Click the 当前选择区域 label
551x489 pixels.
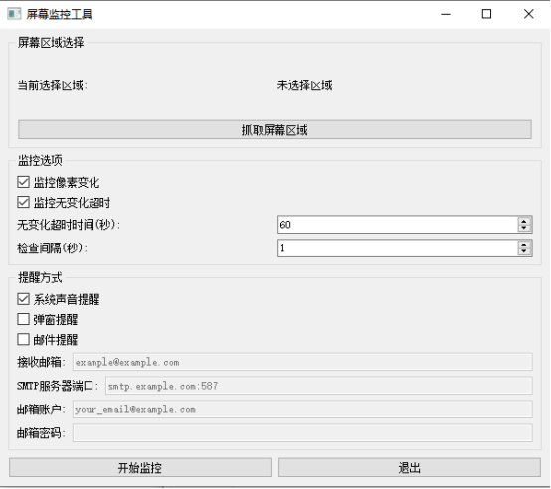coord(52,85)
